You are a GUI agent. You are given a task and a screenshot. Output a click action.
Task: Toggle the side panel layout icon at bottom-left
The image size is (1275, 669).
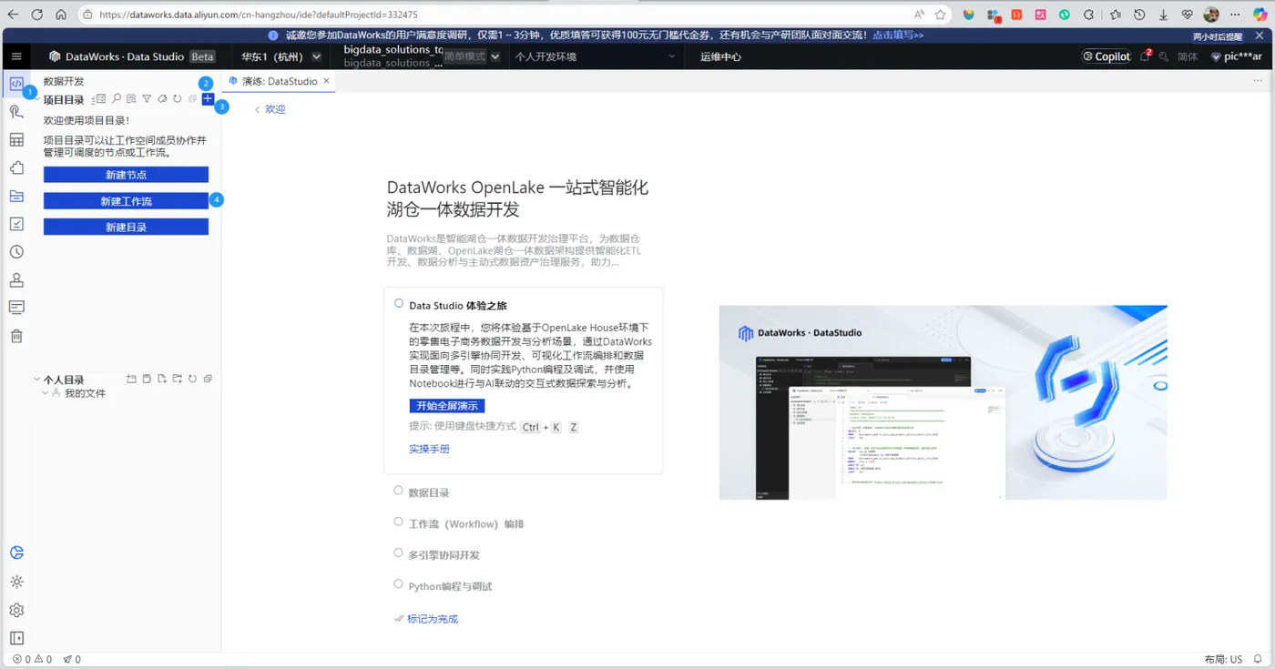coord(16,638)
